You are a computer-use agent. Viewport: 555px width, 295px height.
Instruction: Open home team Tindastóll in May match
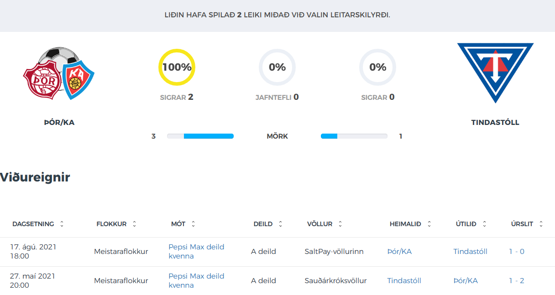tap(404, 280)
